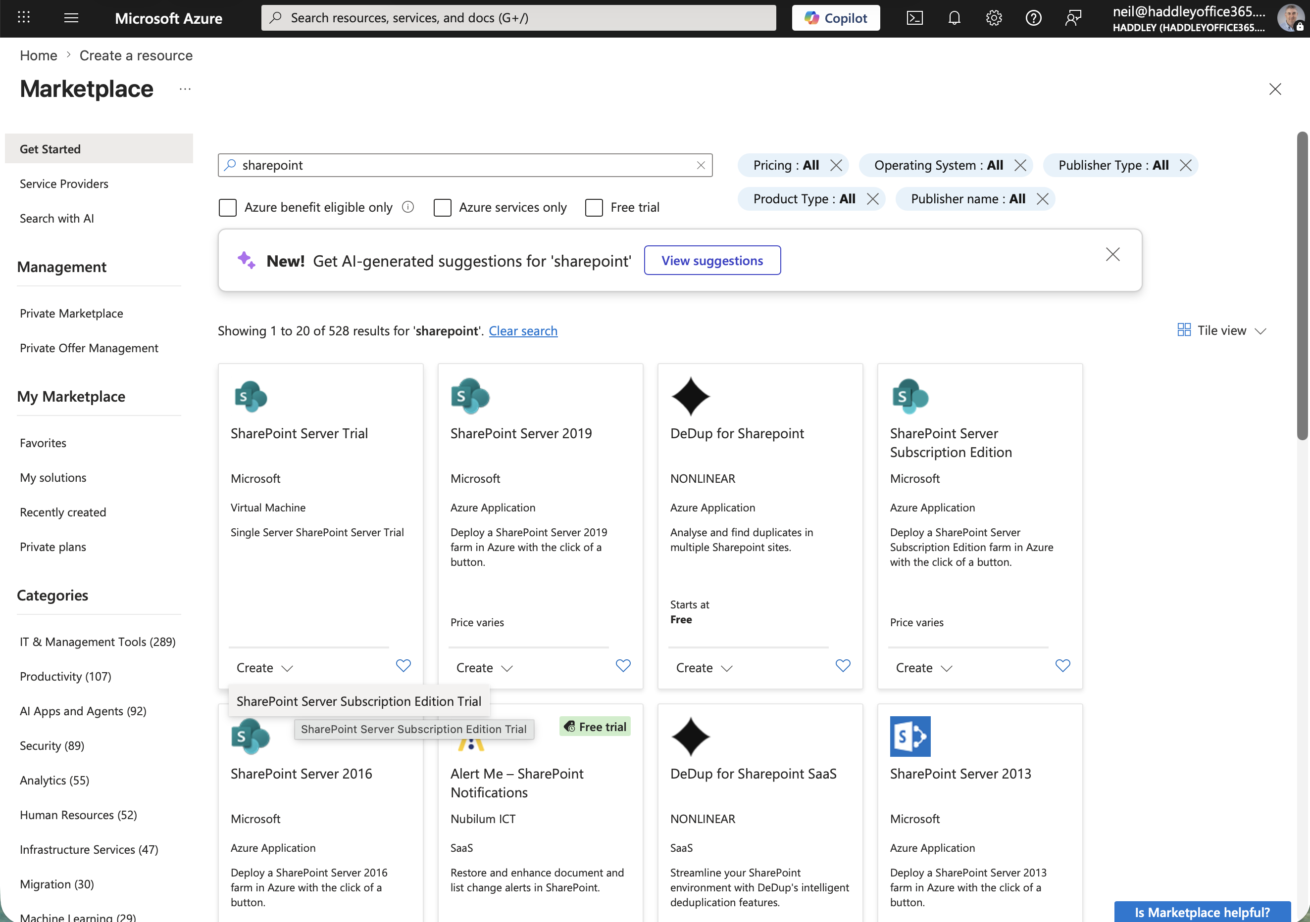The height and width of the screenshot is (922, 1310).
Task: Favorite SharePoint Server Trial
Action: pyautogui.click(x=403, y=665)
